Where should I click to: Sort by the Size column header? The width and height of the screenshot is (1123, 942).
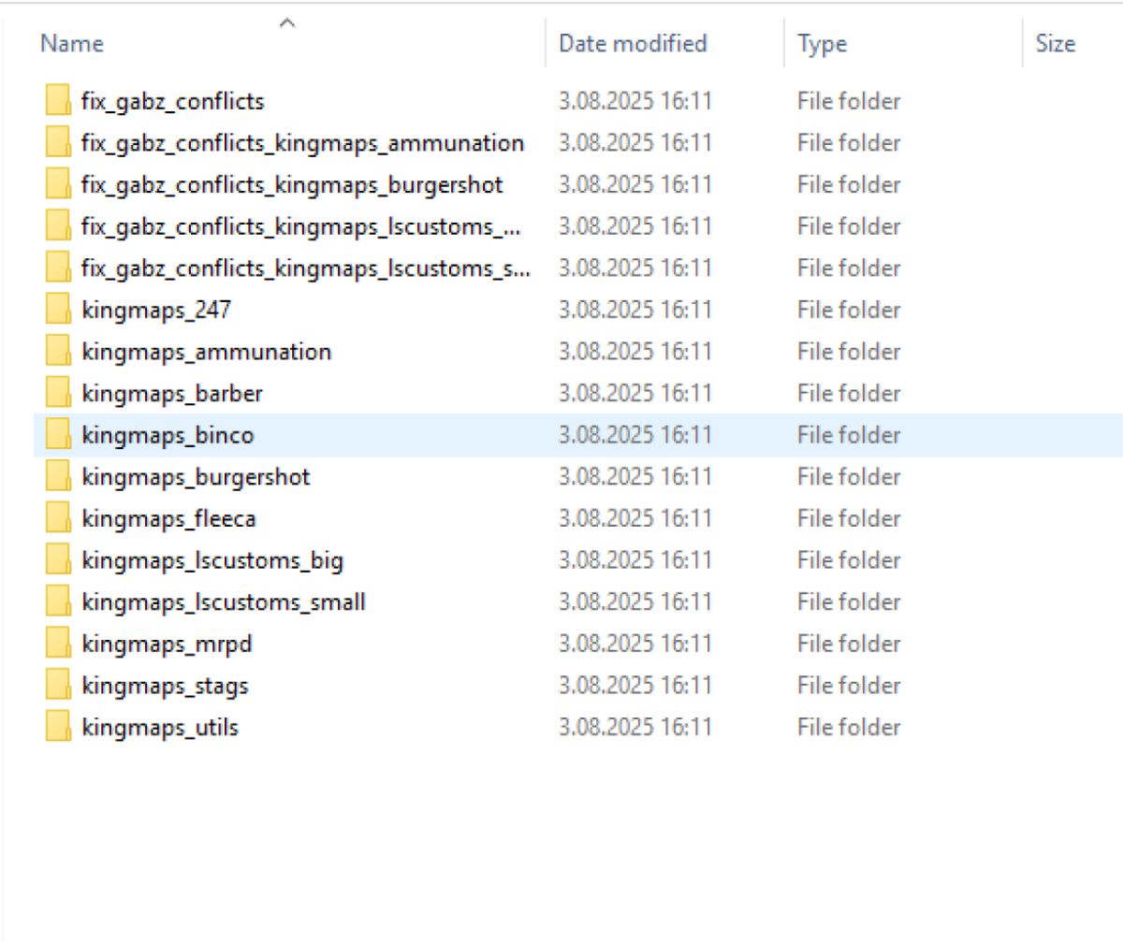coord(1055,43)
